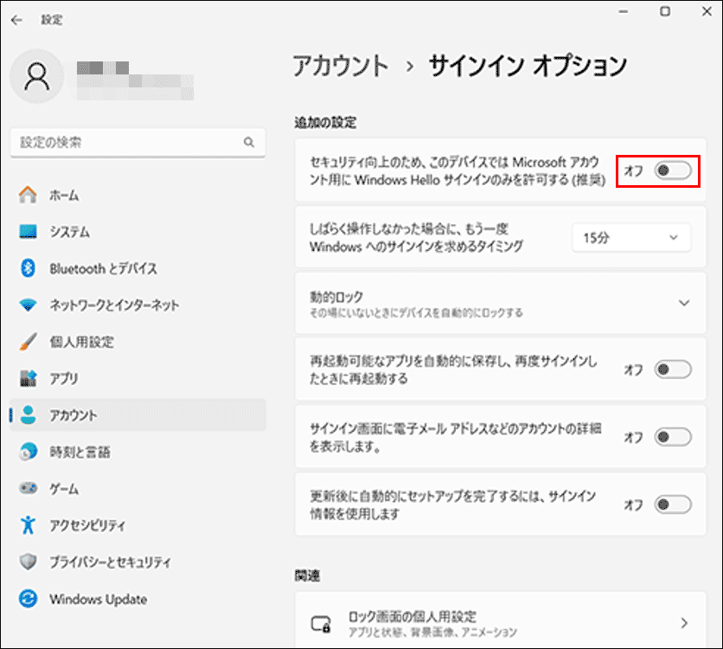Click the System monitor icon
723x649 pixels.
tap(29, 232)
